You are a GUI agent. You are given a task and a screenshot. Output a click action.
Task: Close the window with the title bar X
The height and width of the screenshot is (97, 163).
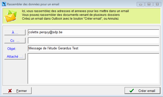157,4
